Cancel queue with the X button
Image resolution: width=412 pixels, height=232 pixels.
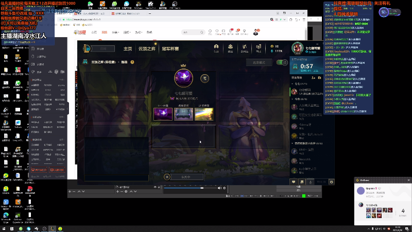point(167,177)
